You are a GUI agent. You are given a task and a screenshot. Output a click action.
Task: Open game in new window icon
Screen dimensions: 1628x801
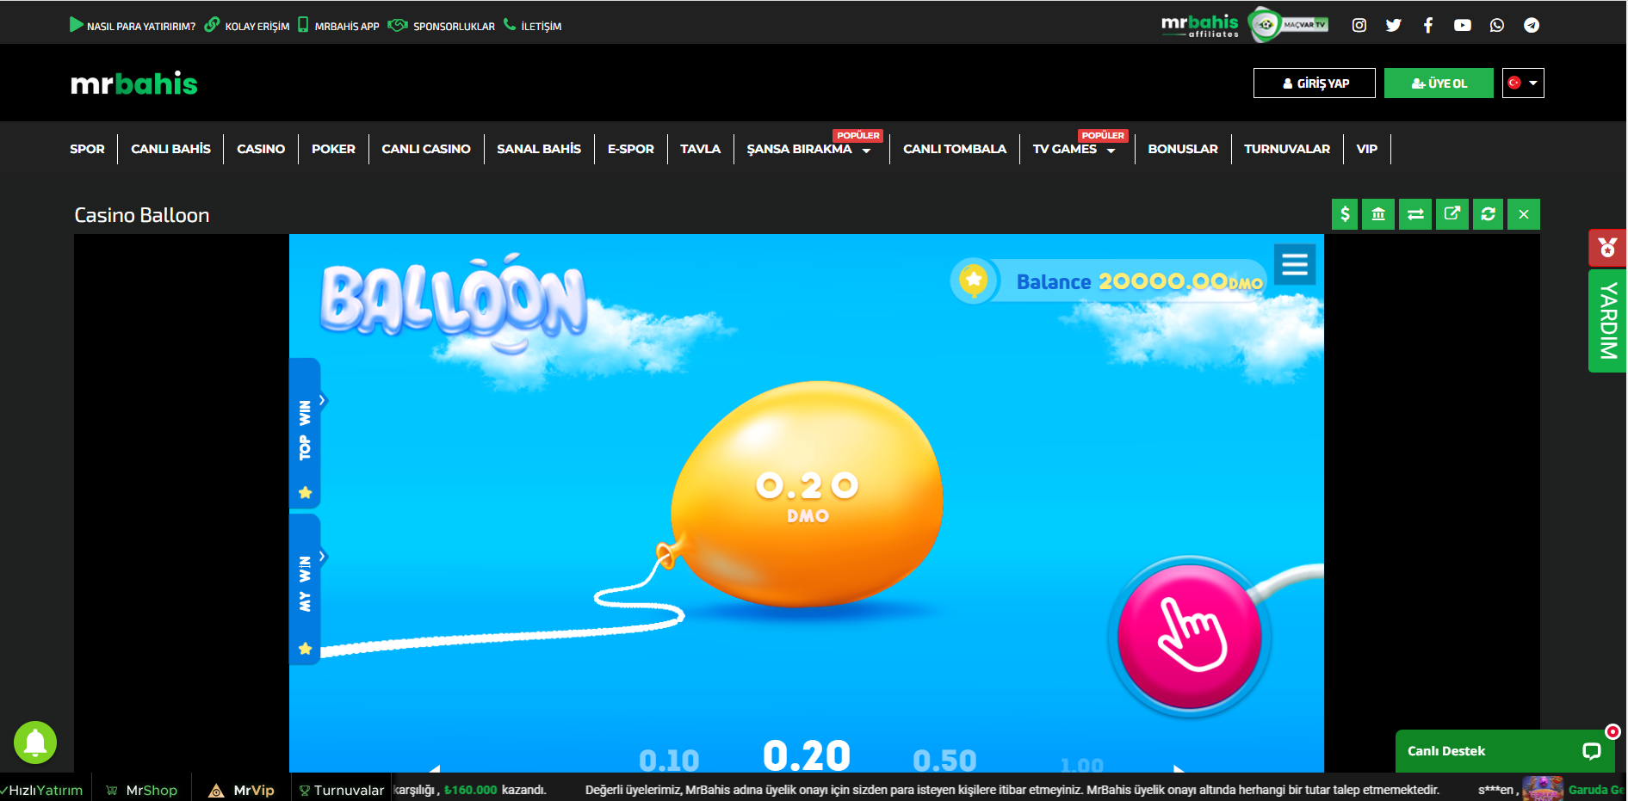1452,214
